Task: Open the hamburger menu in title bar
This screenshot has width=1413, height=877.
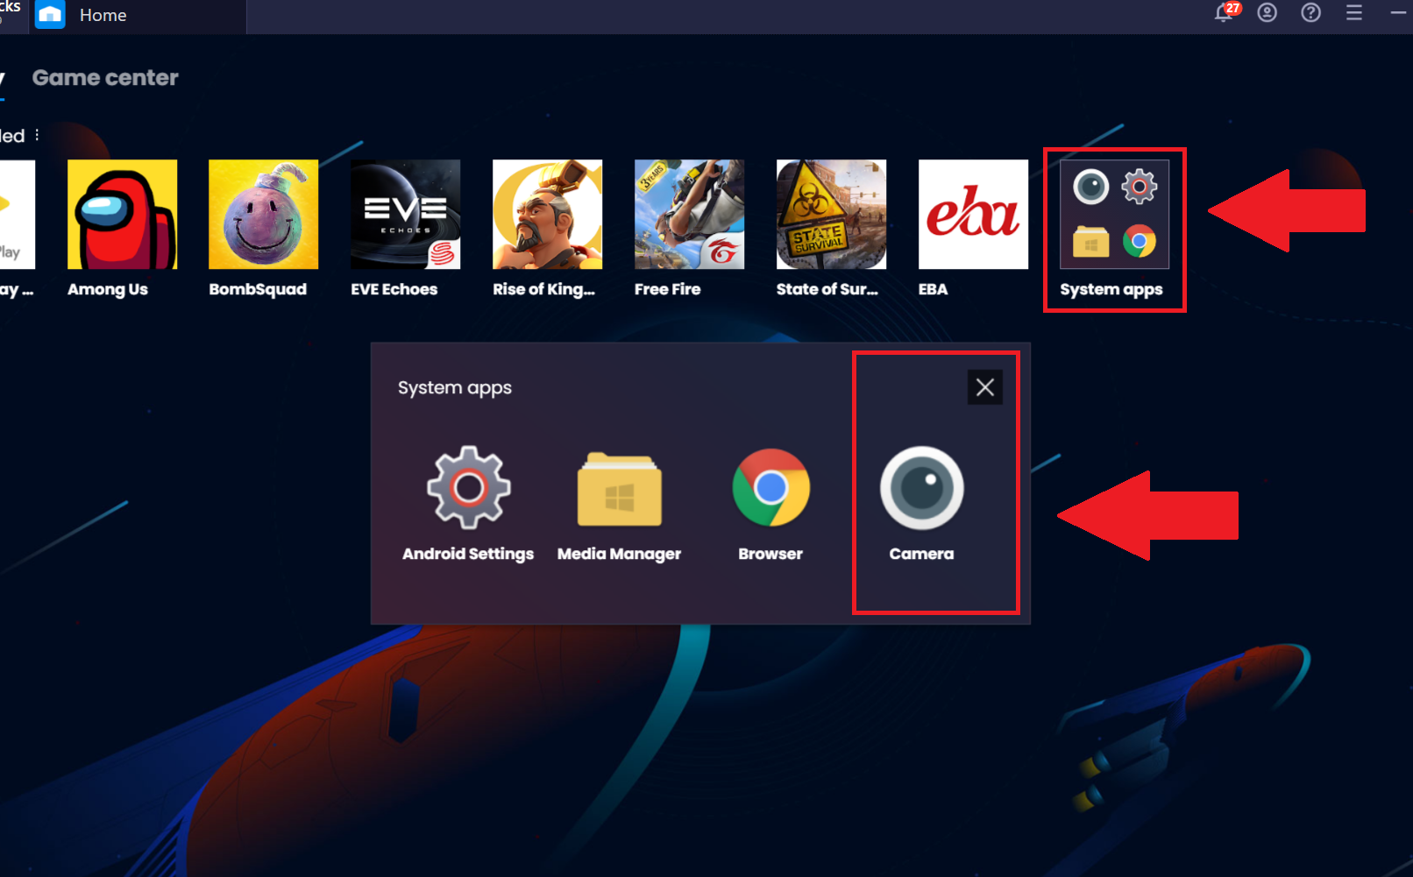Action: point(1354,12)
